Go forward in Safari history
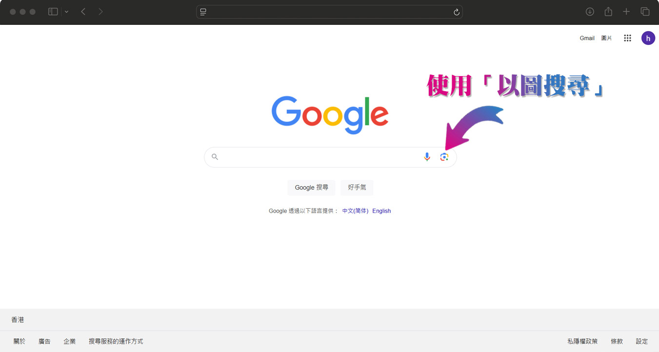 click(x=100, y=12)
